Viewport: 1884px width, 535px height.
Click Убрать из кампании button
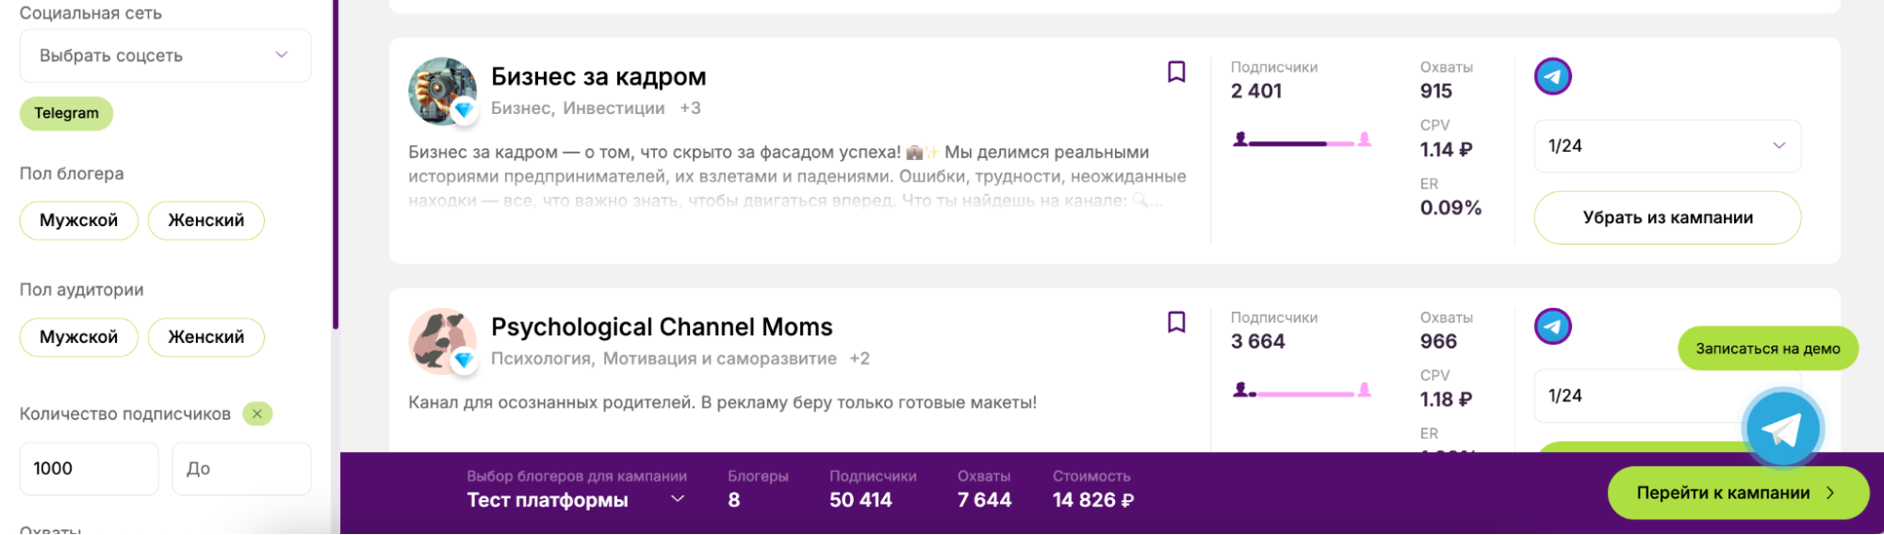click(x=1666, y=218)
